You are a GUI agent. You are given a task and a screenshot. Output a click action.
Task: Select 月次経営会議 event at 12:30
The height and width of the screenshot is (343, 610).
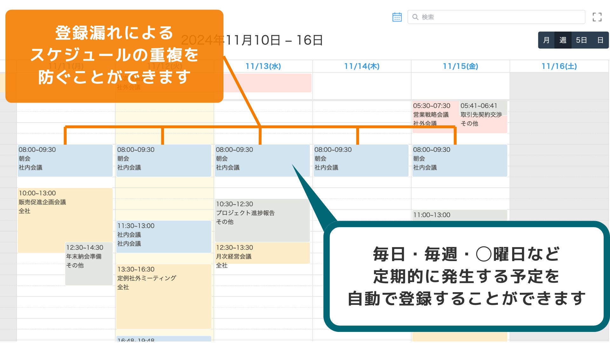pos(262,253)
